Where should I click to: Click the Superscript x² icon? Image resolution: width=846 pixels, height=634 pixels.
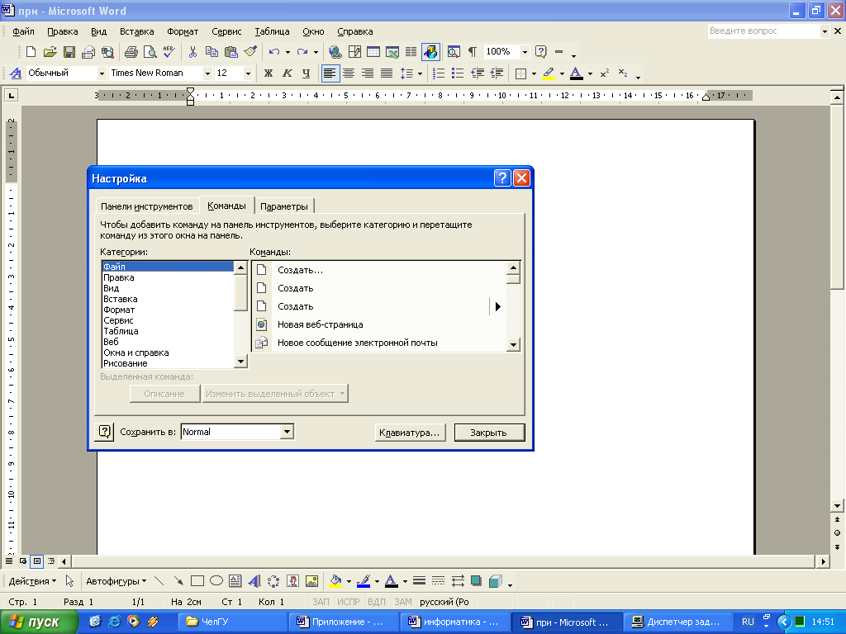pos(604,73)
